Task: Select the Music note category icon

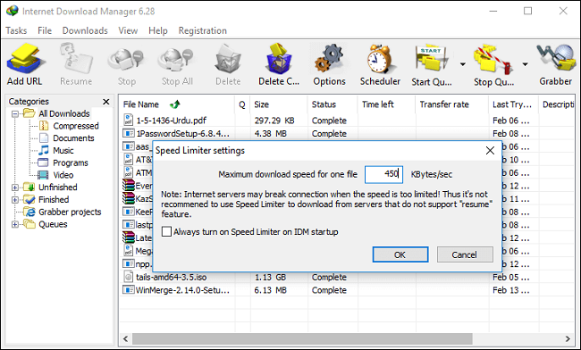Action: tap(44, 150)
